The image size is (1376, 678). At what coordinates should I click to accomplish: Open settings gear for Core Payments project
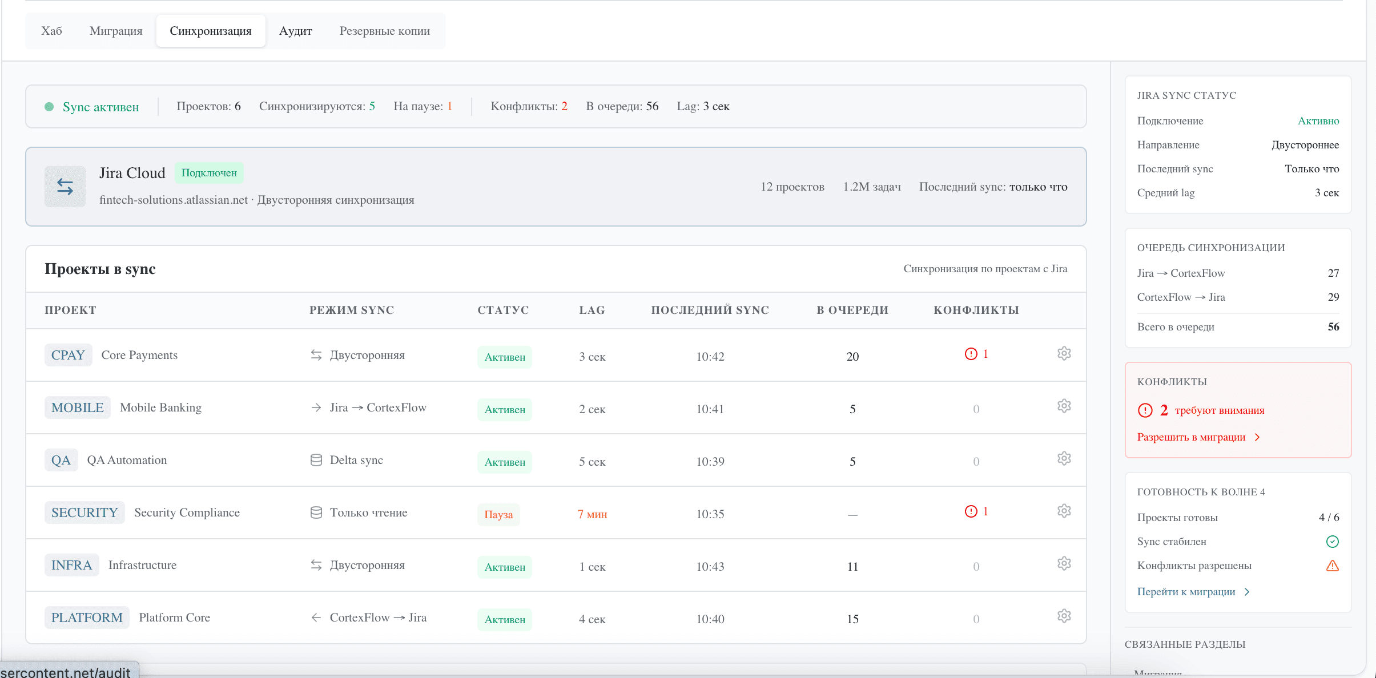[x=1064, y=353]
